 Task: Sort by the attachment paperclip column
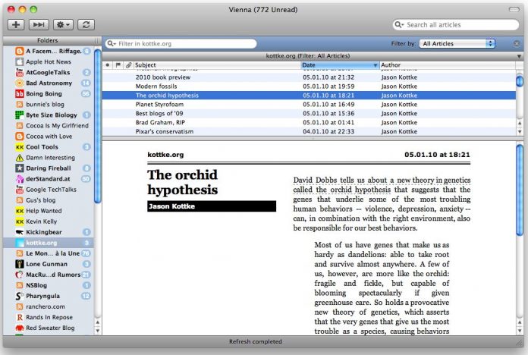click(128, 65)
